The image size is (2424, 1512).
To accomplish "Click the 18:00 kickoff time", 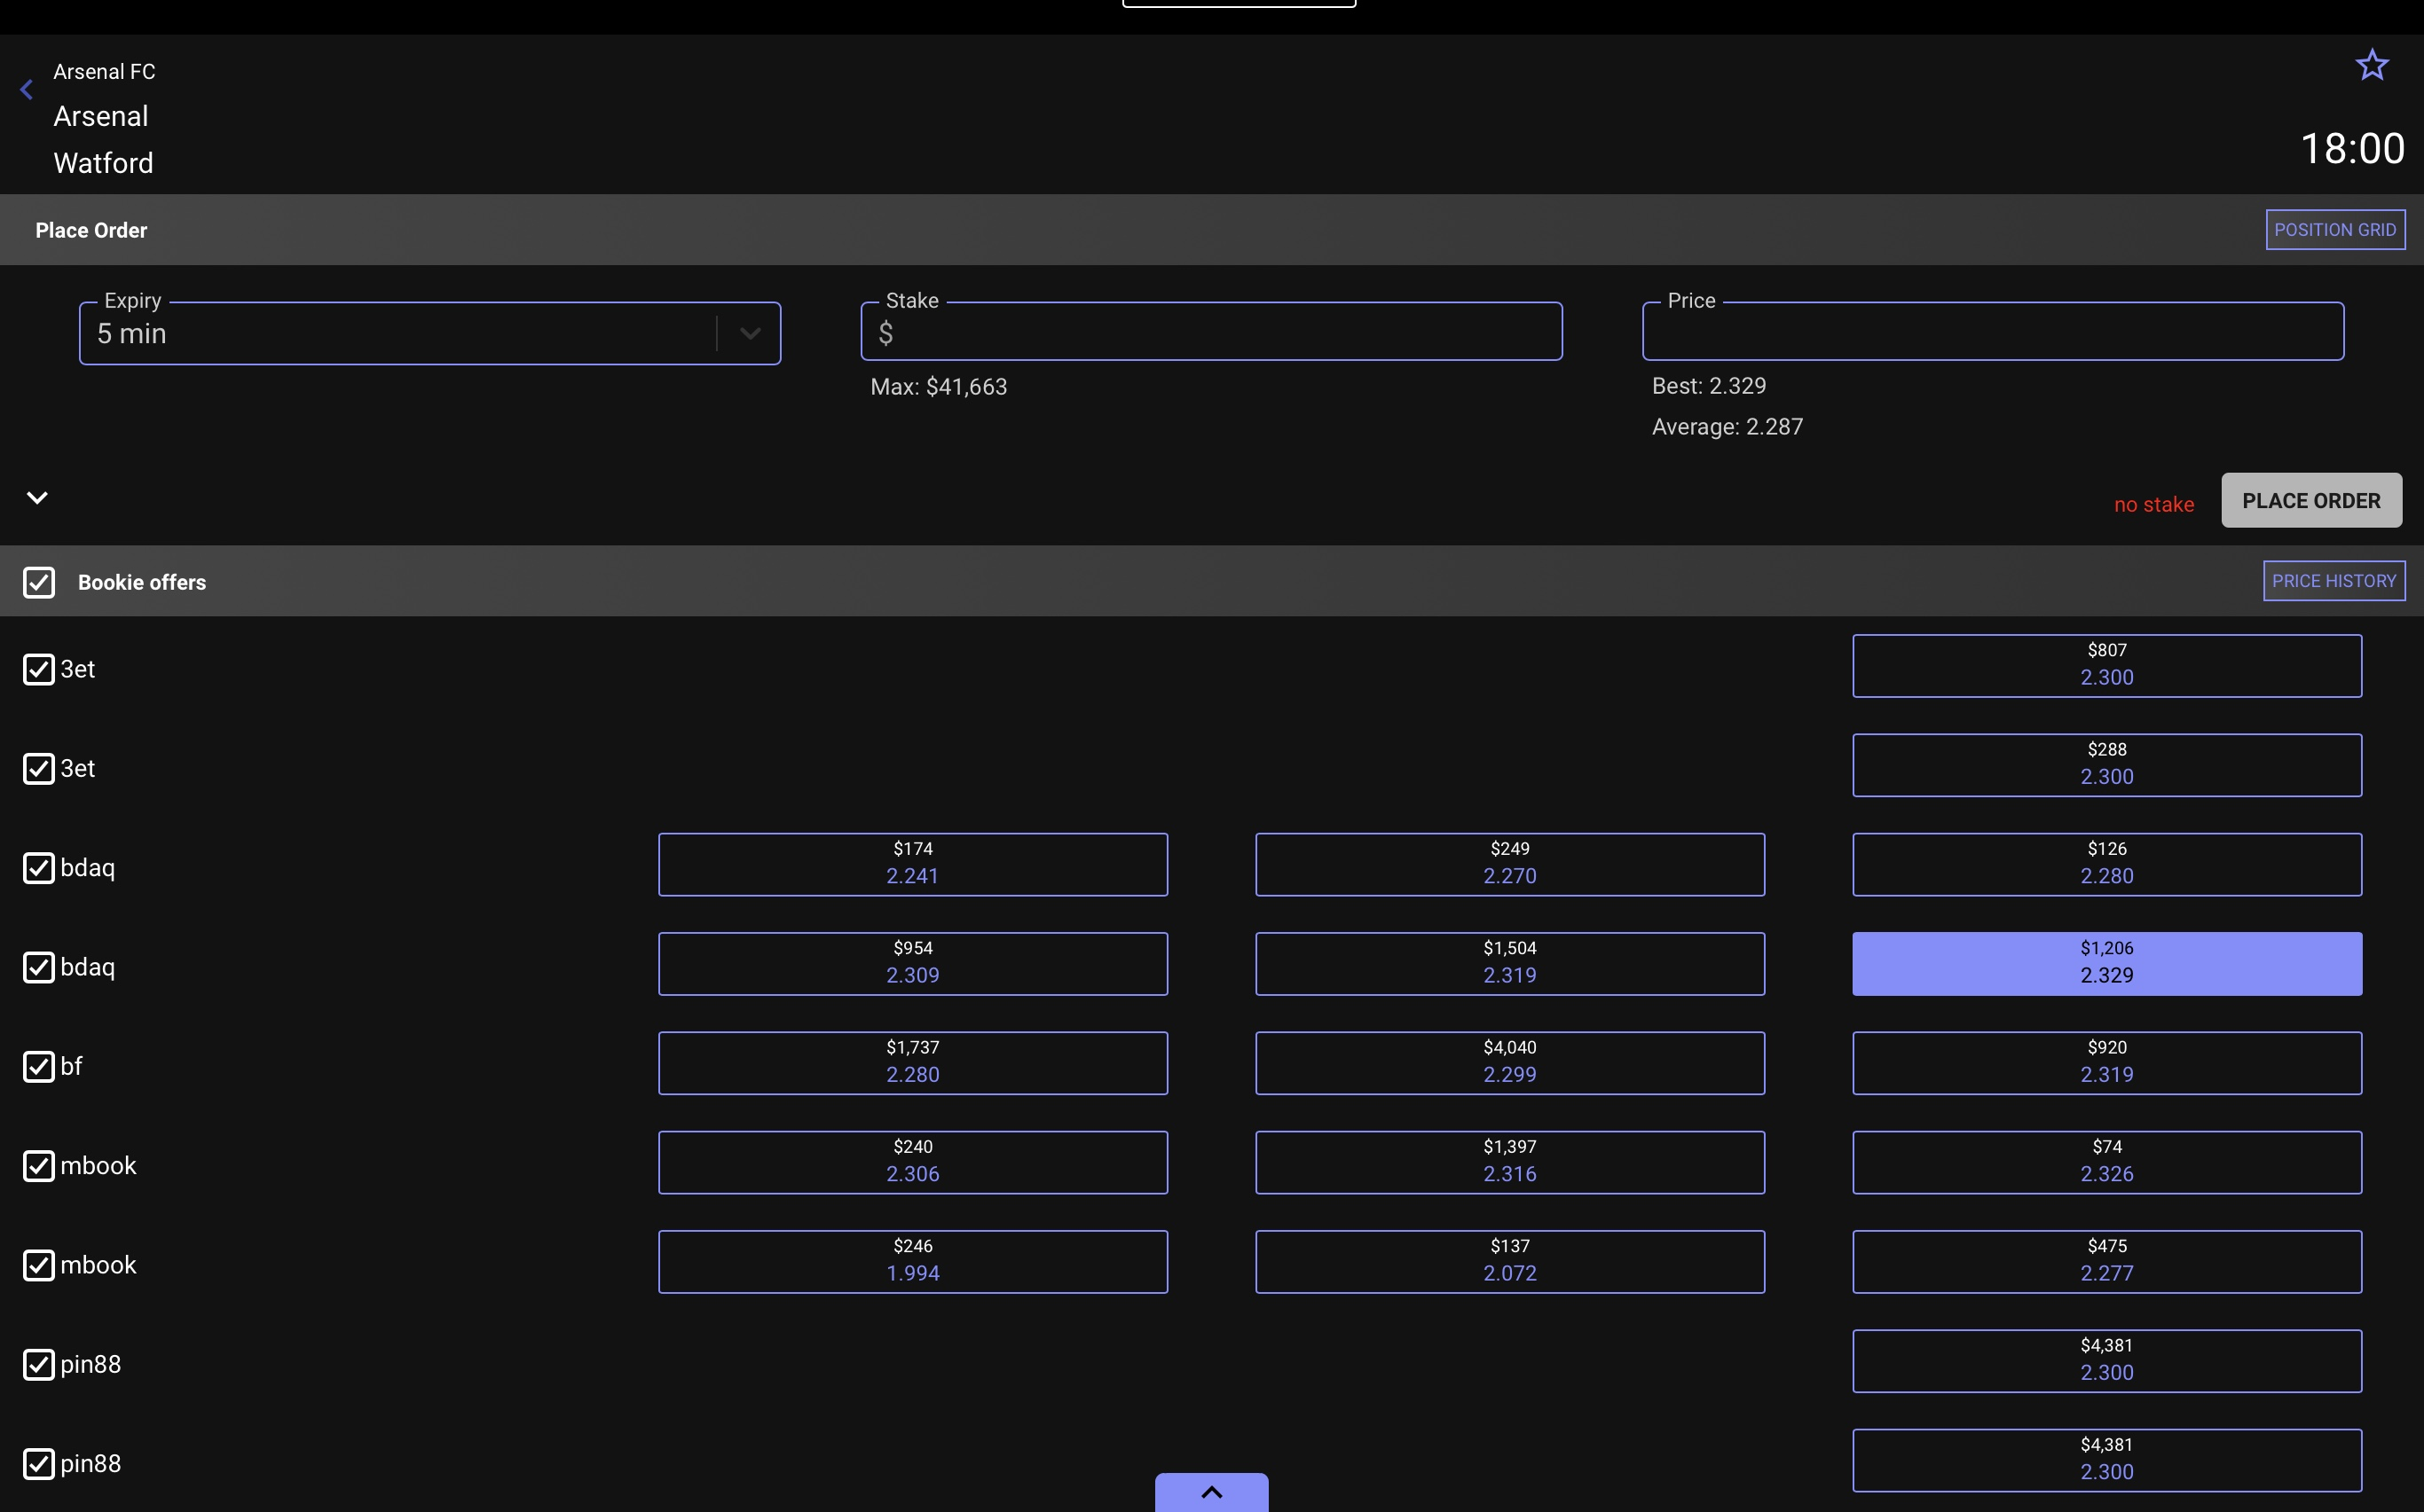I will click(x=2352, y=148).
